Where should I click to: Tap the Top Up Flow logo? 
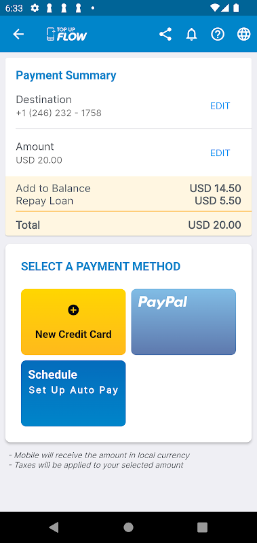pos(66,34)
